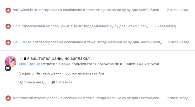
Task: Click '5 ответов' replies link
Action: (x=64, y=82)
